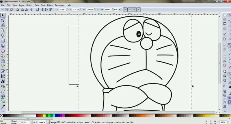Open the Edit menu
Viewport: 231px width, 124px height.
pos(8,5)
